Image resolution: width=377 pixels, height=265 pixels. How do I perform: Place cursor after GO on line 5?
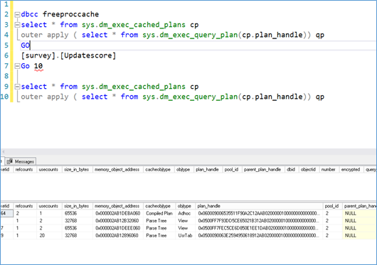click(30, 45)
